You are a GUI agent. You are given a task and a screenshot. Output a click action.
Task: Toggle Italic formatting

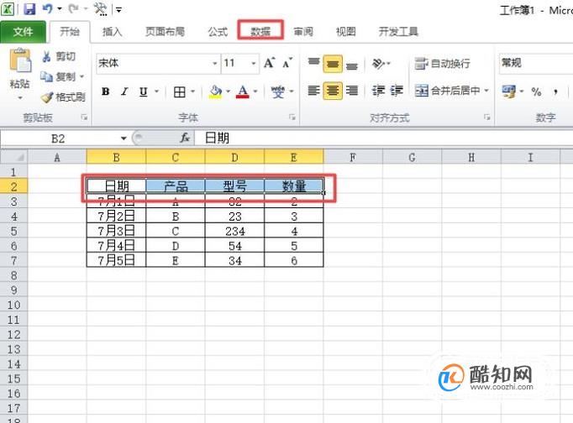click(x=124, y=91)
